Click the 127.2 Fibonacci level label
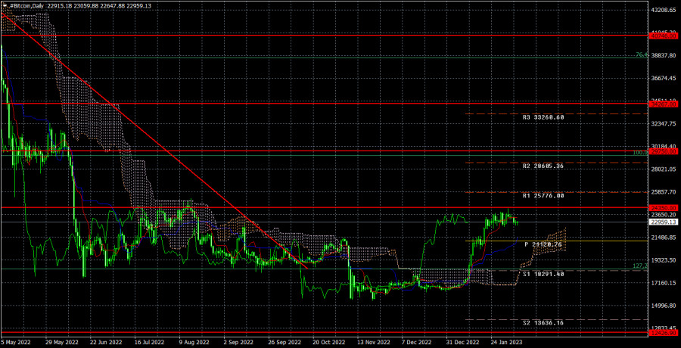681x348 pixels. (x=639, y=266)
